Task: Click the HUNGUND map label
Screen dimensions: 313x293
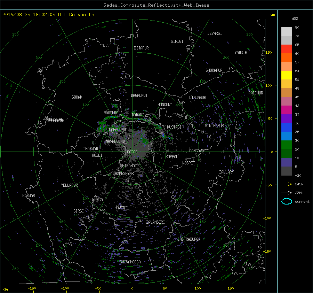Action: coord(165,105)
